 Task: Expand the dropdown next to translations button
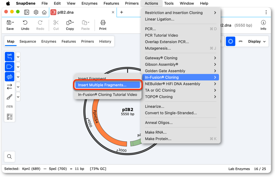point(18,87)
